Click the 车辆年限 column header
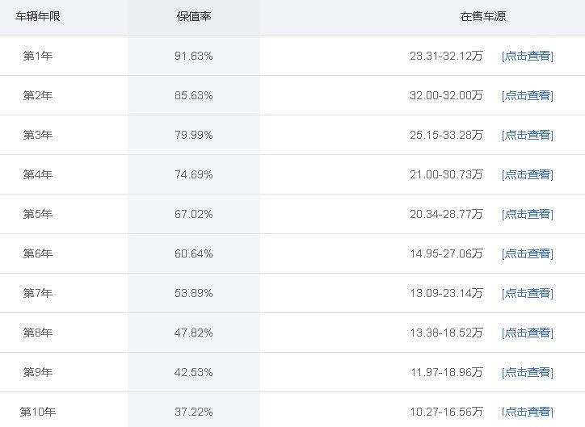585x427 pixels. pos(38,16)
